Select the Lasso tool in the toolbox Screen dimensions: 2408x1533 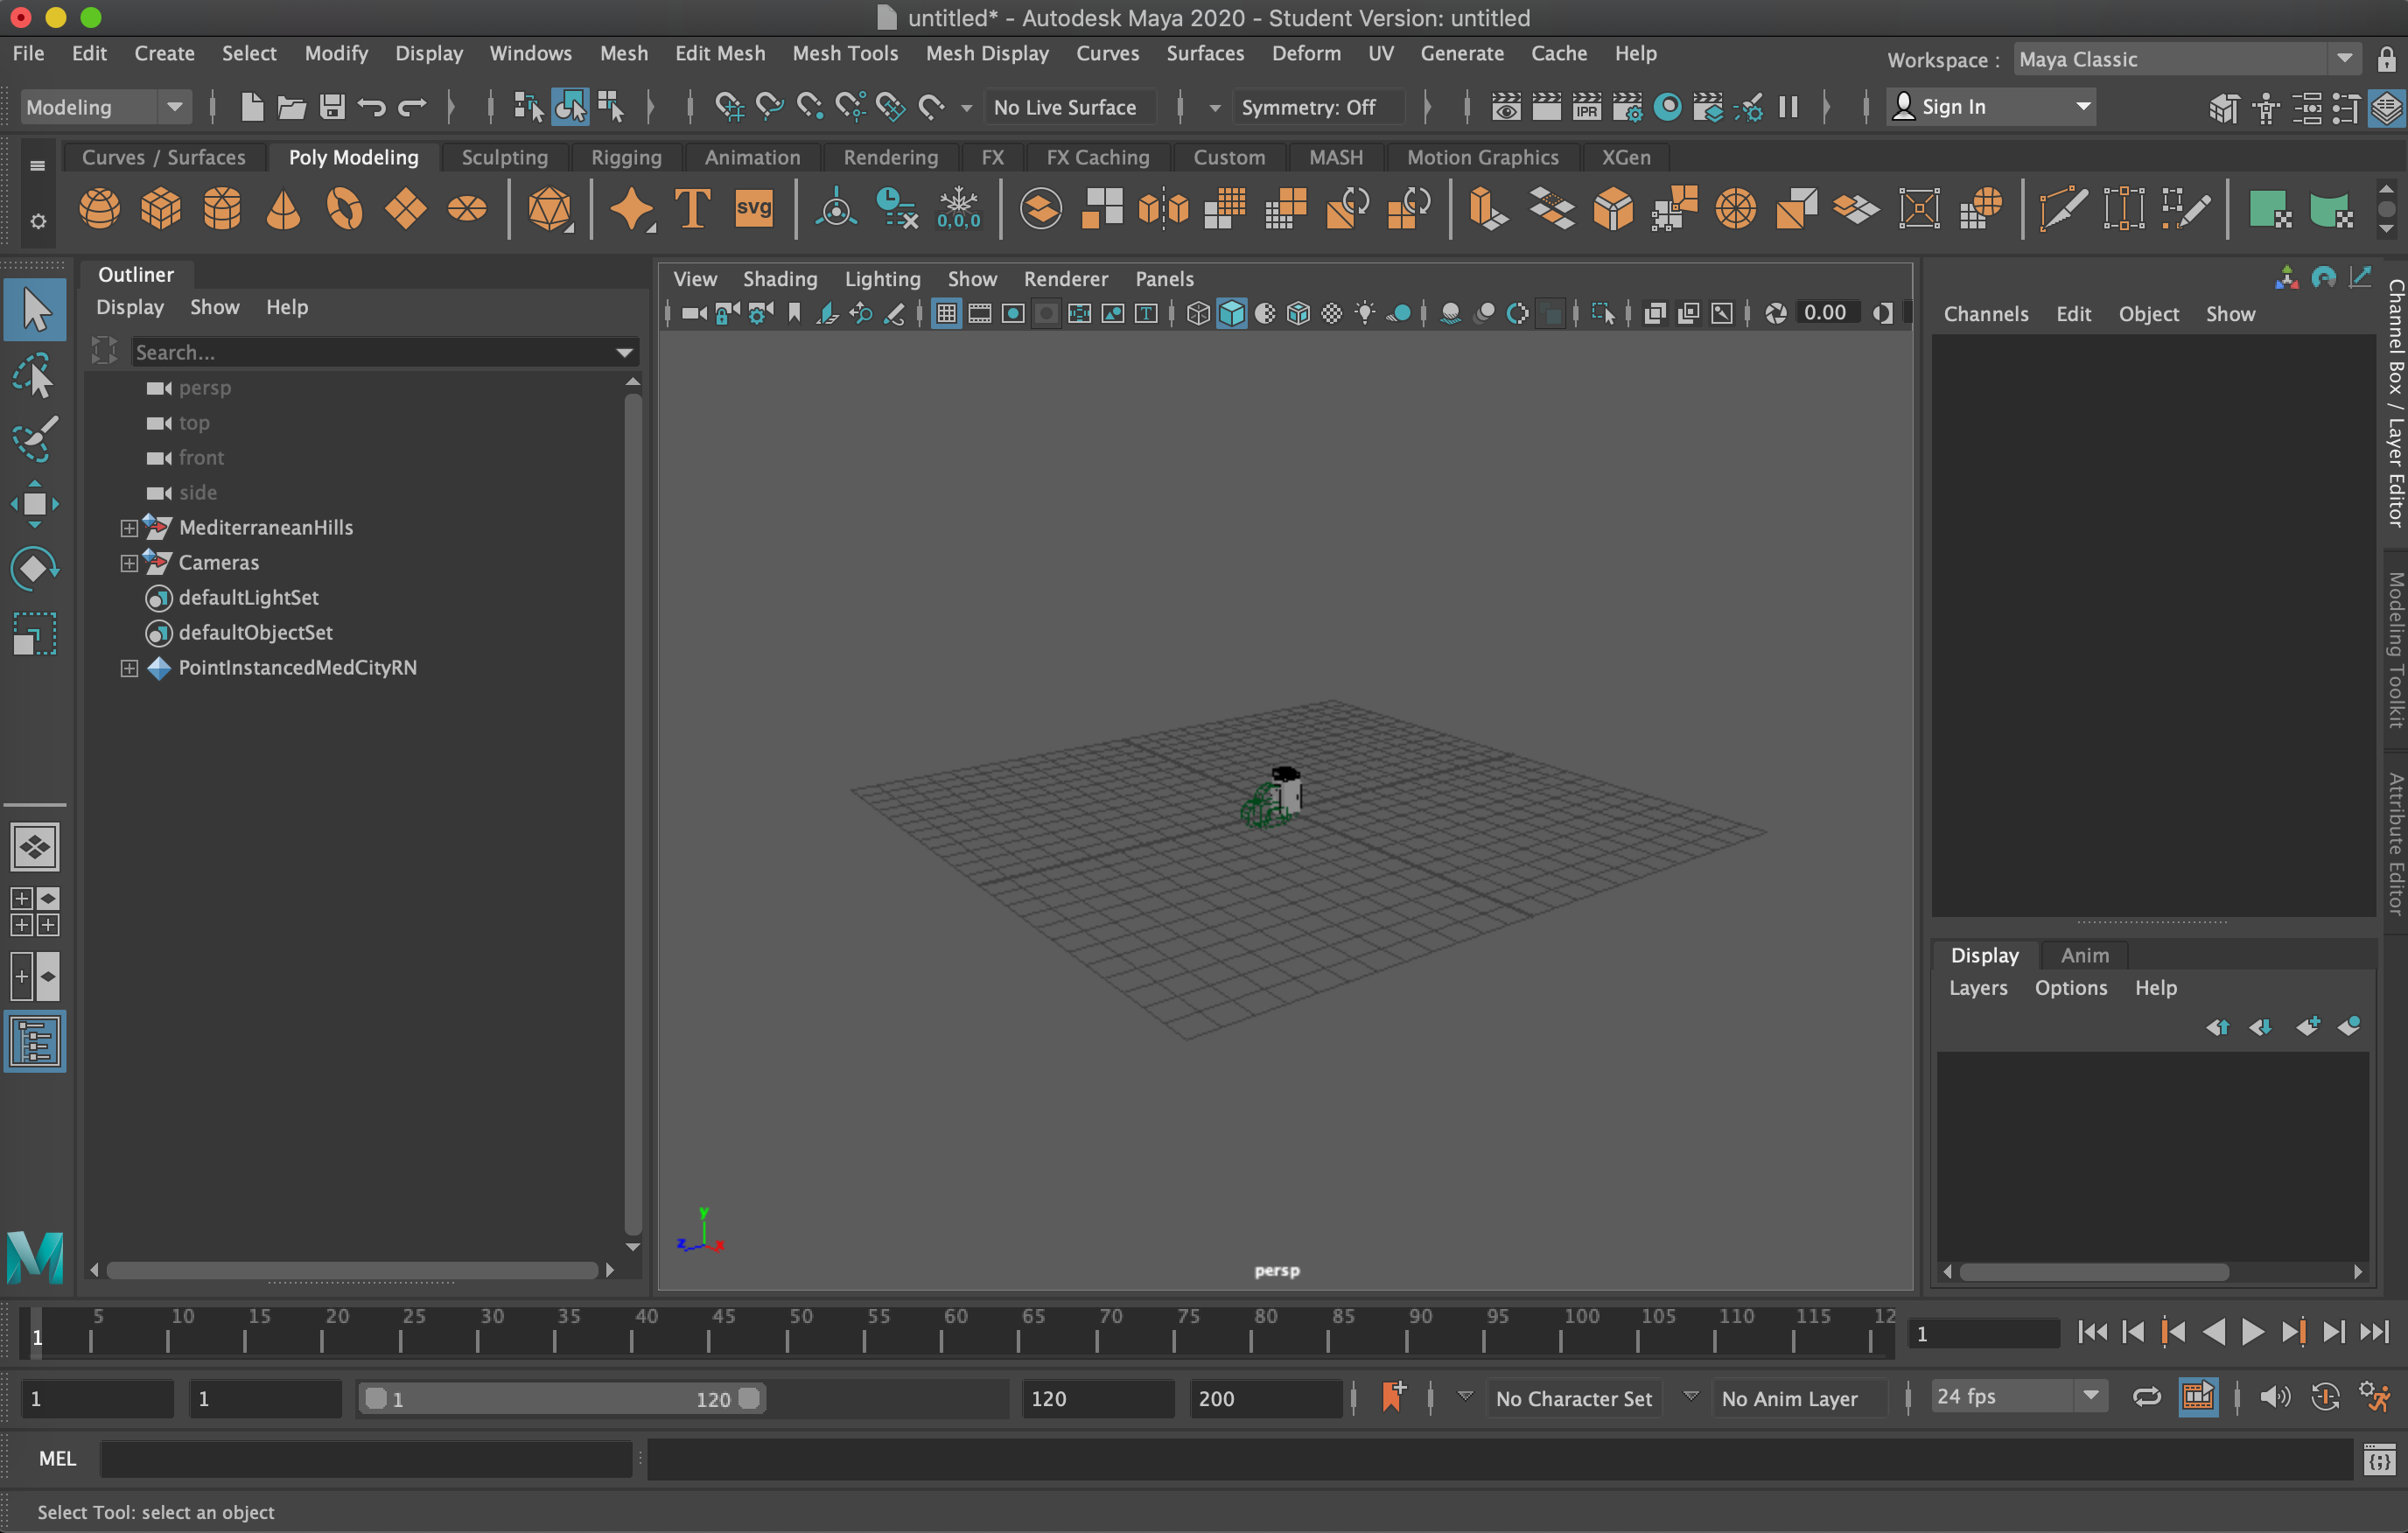point(35,375)
